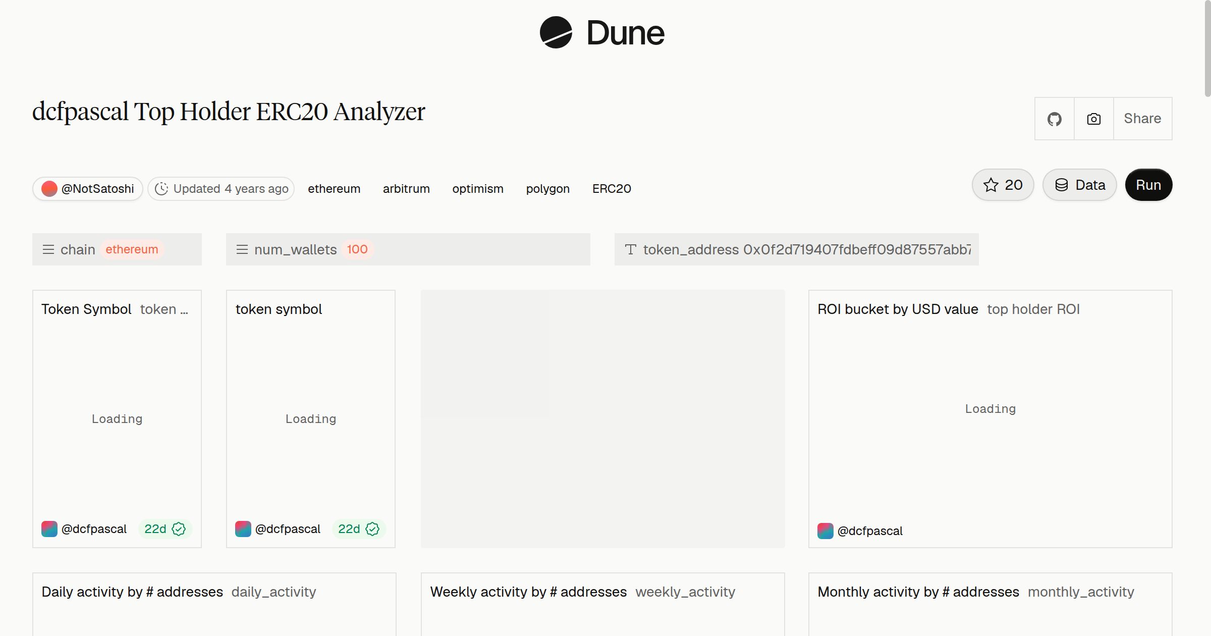The image size is (1211, 636).
Task: Open Weekly activity by # addresses title
Action: pyautogui.click(x=528, y=592)
